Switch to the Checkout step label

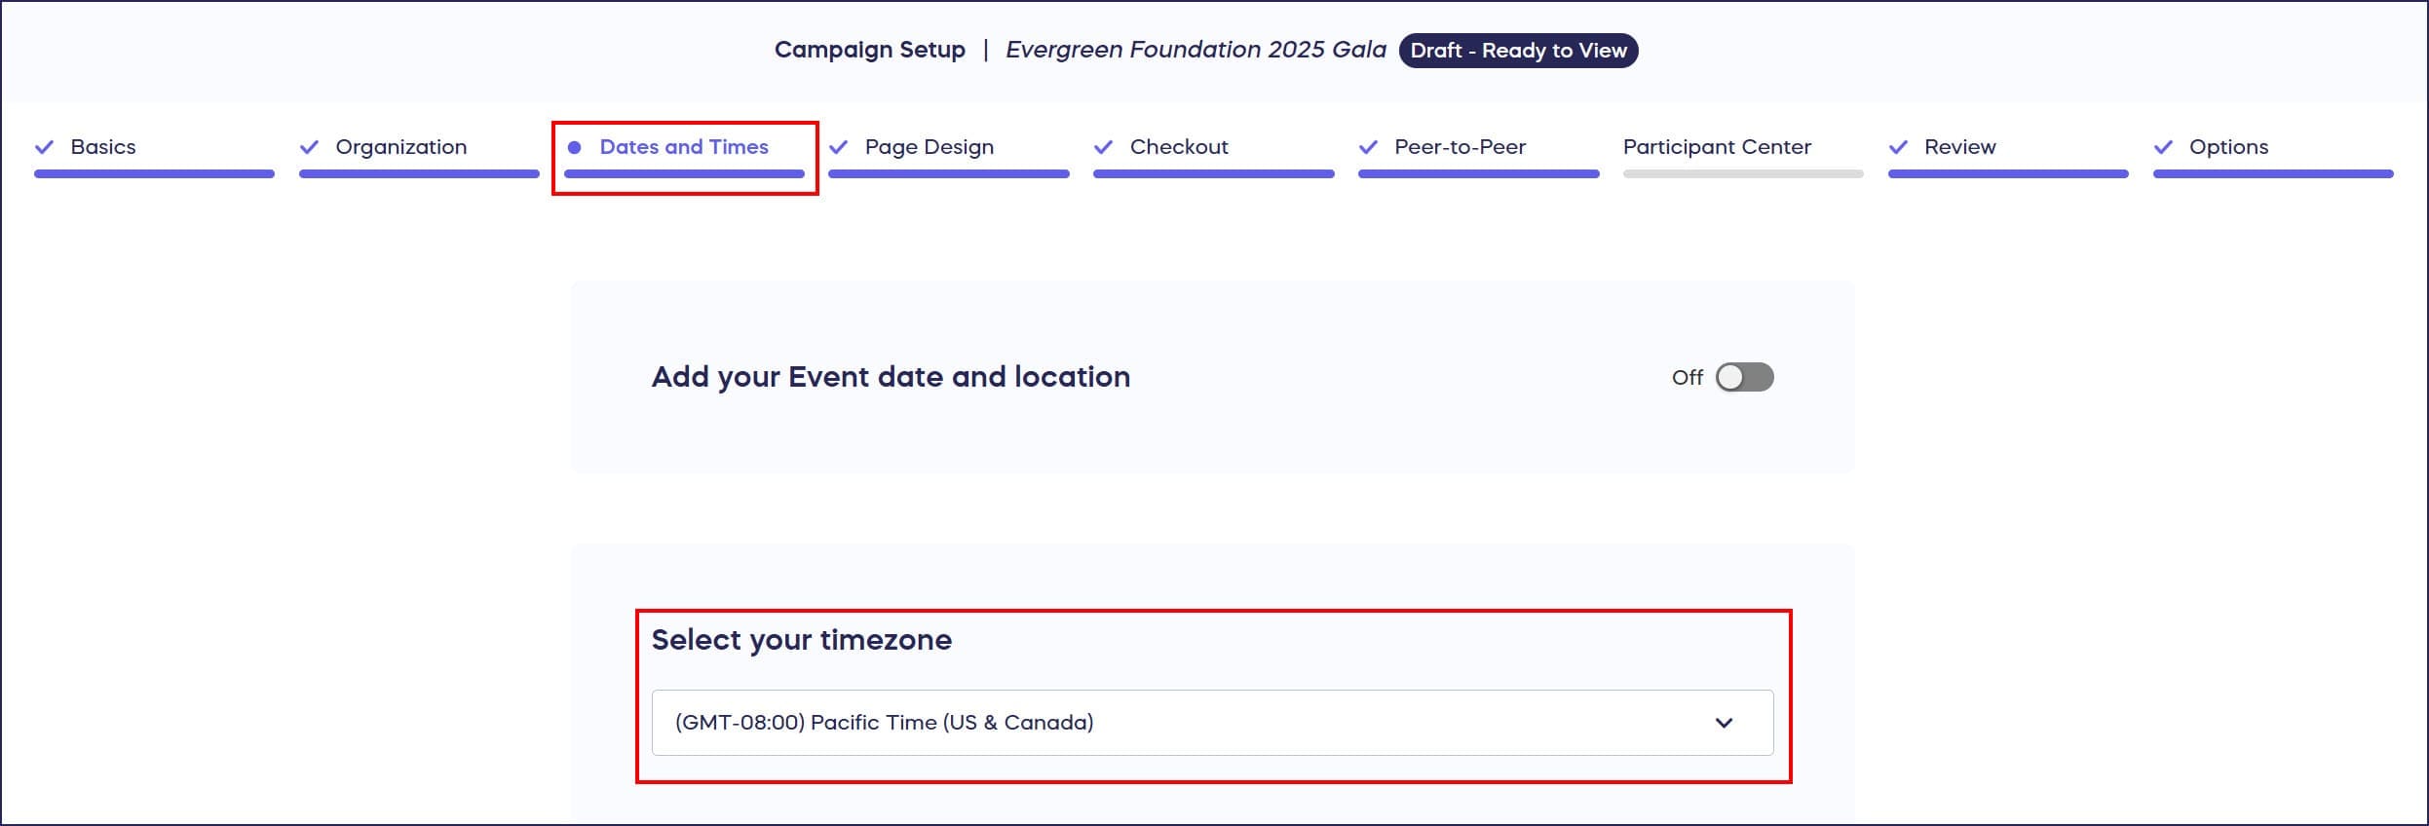pyautogui.click(x=1179, y=147)
